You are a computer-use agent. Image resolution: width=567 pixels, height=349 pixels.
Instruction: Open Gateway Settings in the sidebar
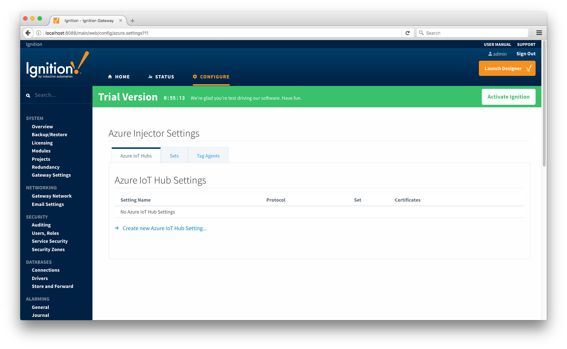click(51, 175)
